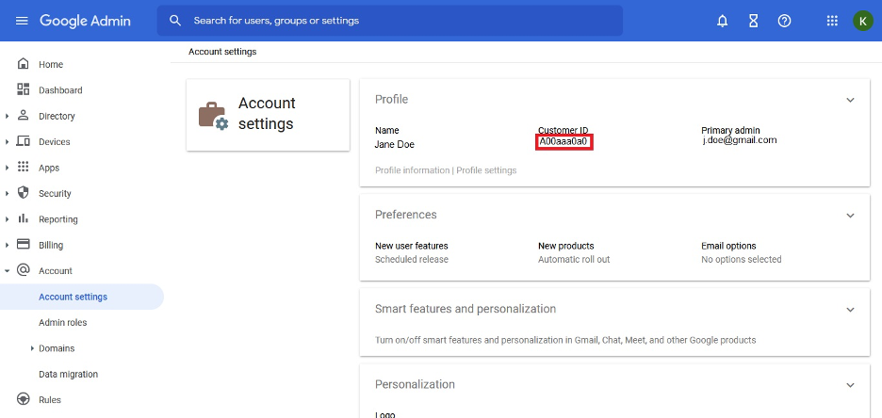Click the Account settings briefcase icon
This screenshot has width=882, height=418.
(213, 115)
